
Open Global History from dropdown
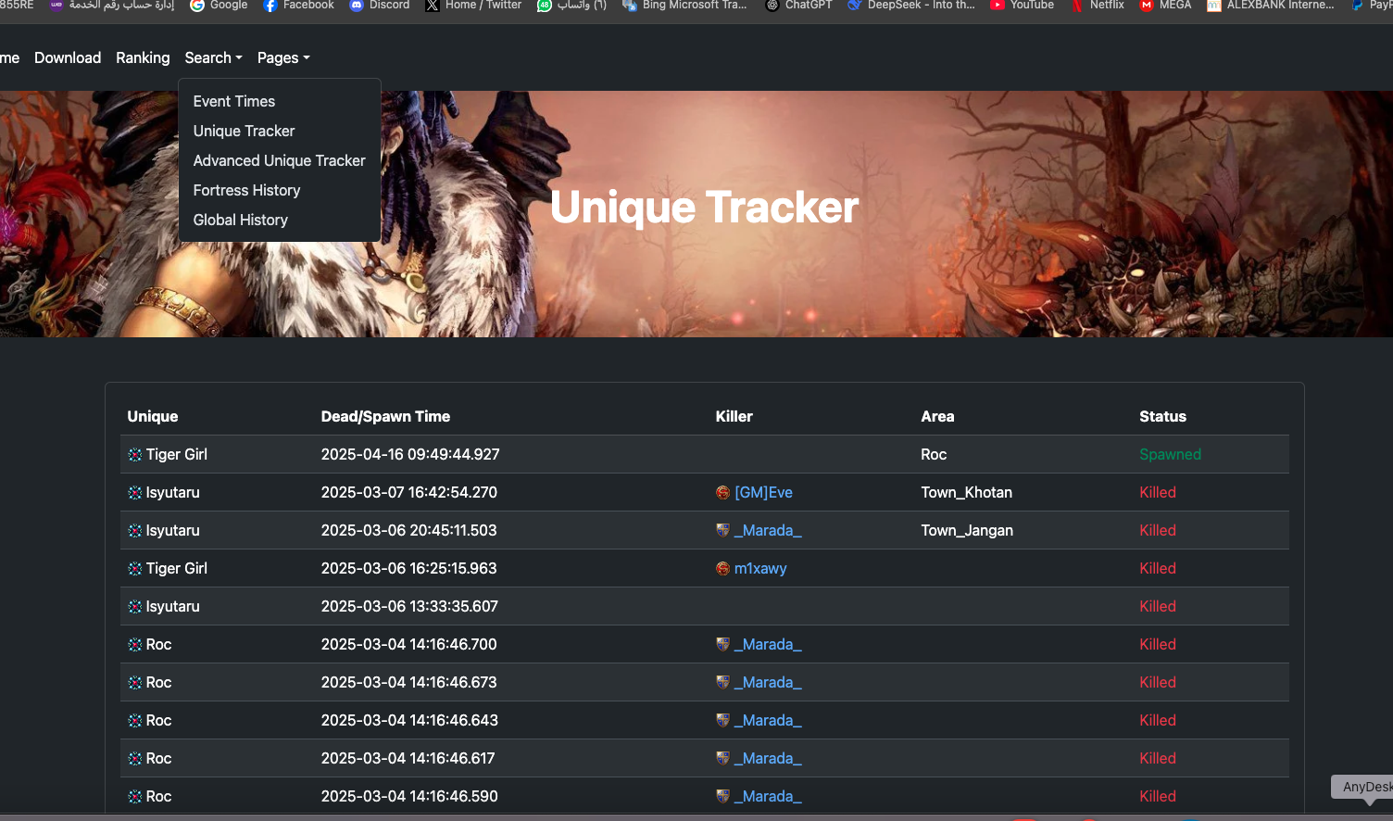pos(240,220)
